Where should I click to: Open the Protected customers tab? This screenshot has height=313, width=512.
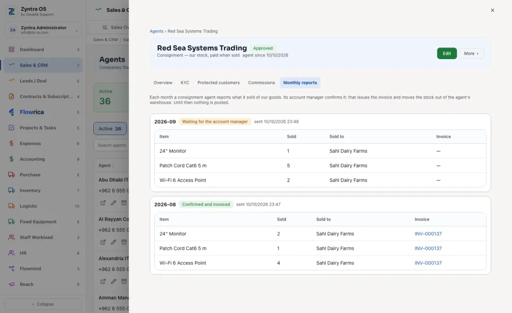point(219,83)
